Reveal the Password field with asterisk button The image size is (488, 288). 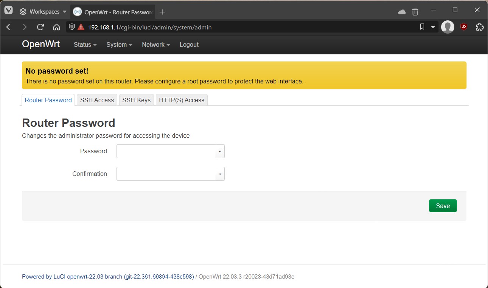point(220,151)
